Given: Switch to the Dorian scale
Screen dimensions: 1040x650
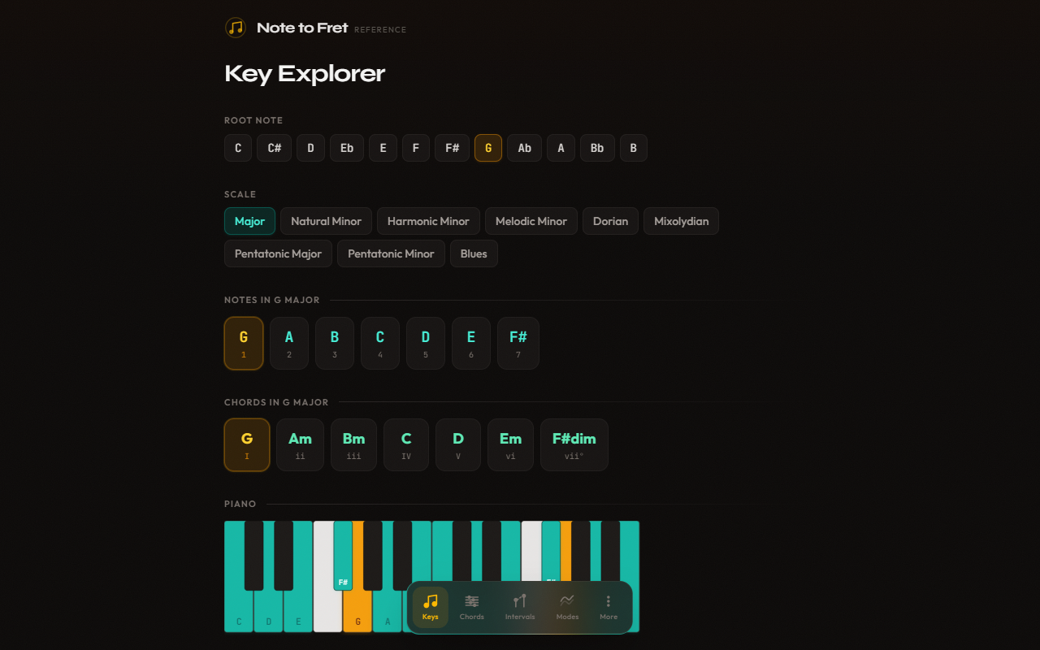Looking at the screenshot, I should (610, 221).
